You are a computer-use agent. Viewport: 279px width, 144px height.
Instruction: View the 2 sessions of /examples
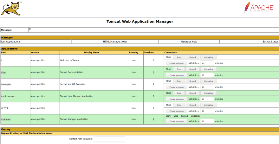tap(153, 84)
